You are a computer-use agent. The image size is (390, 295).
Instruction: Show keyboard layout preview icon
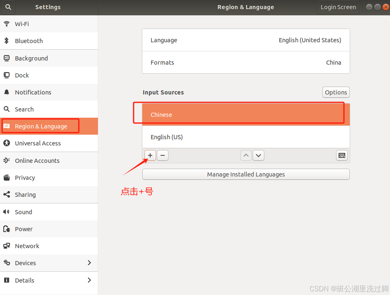pyautogui.click(x=342, y=155)
